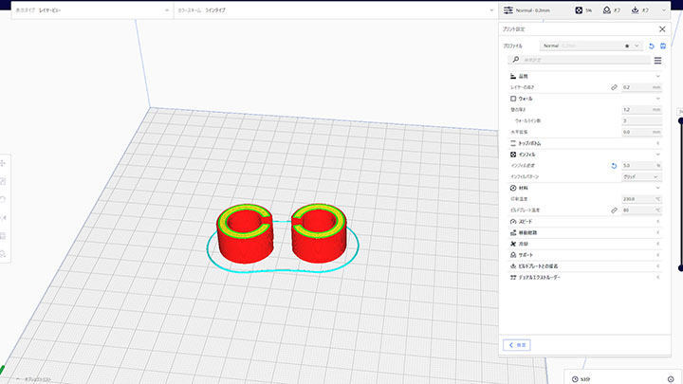Click the link icon beside build plate temperature

(614, 210)
